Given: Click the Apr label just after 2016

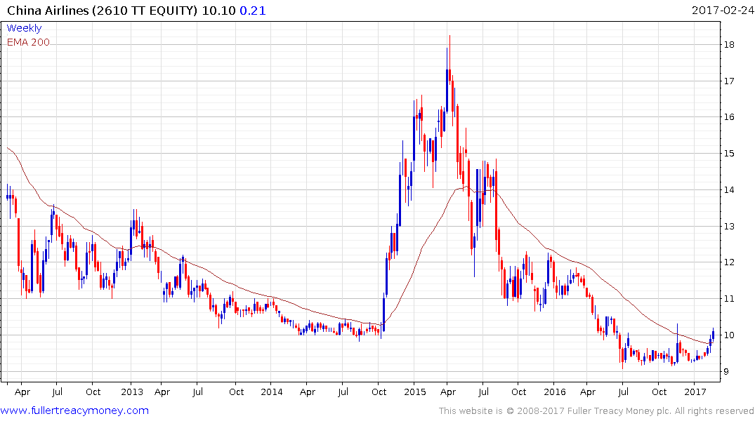Looking at the screenshot, I should (588, 392).
